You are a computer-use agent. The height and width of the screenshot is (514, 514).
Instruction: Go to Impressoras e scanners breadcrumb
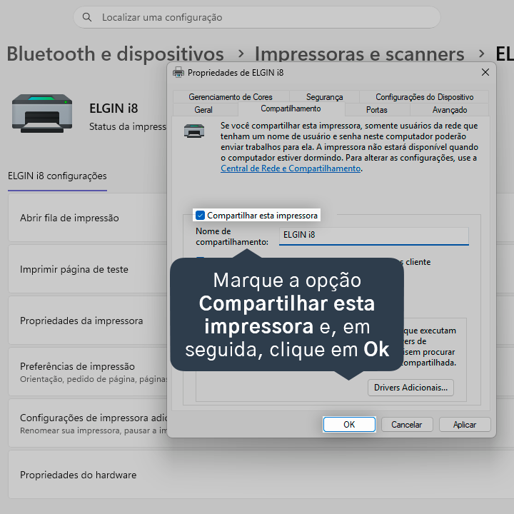(359, 54)
